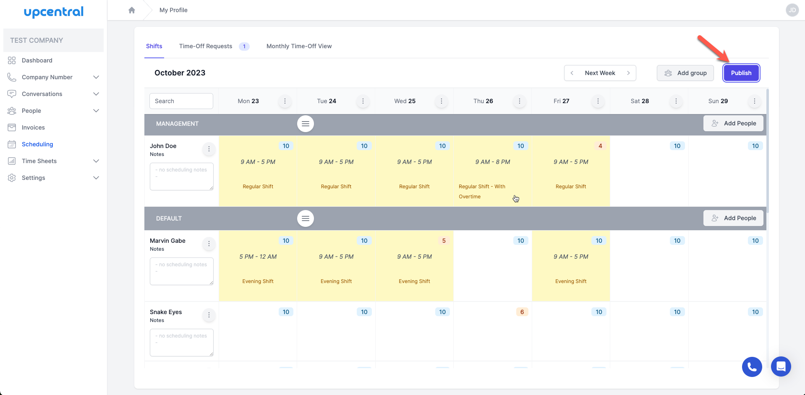The image size is (805, 395).
Task: Click the Add group button
Action: click(685, 73)
